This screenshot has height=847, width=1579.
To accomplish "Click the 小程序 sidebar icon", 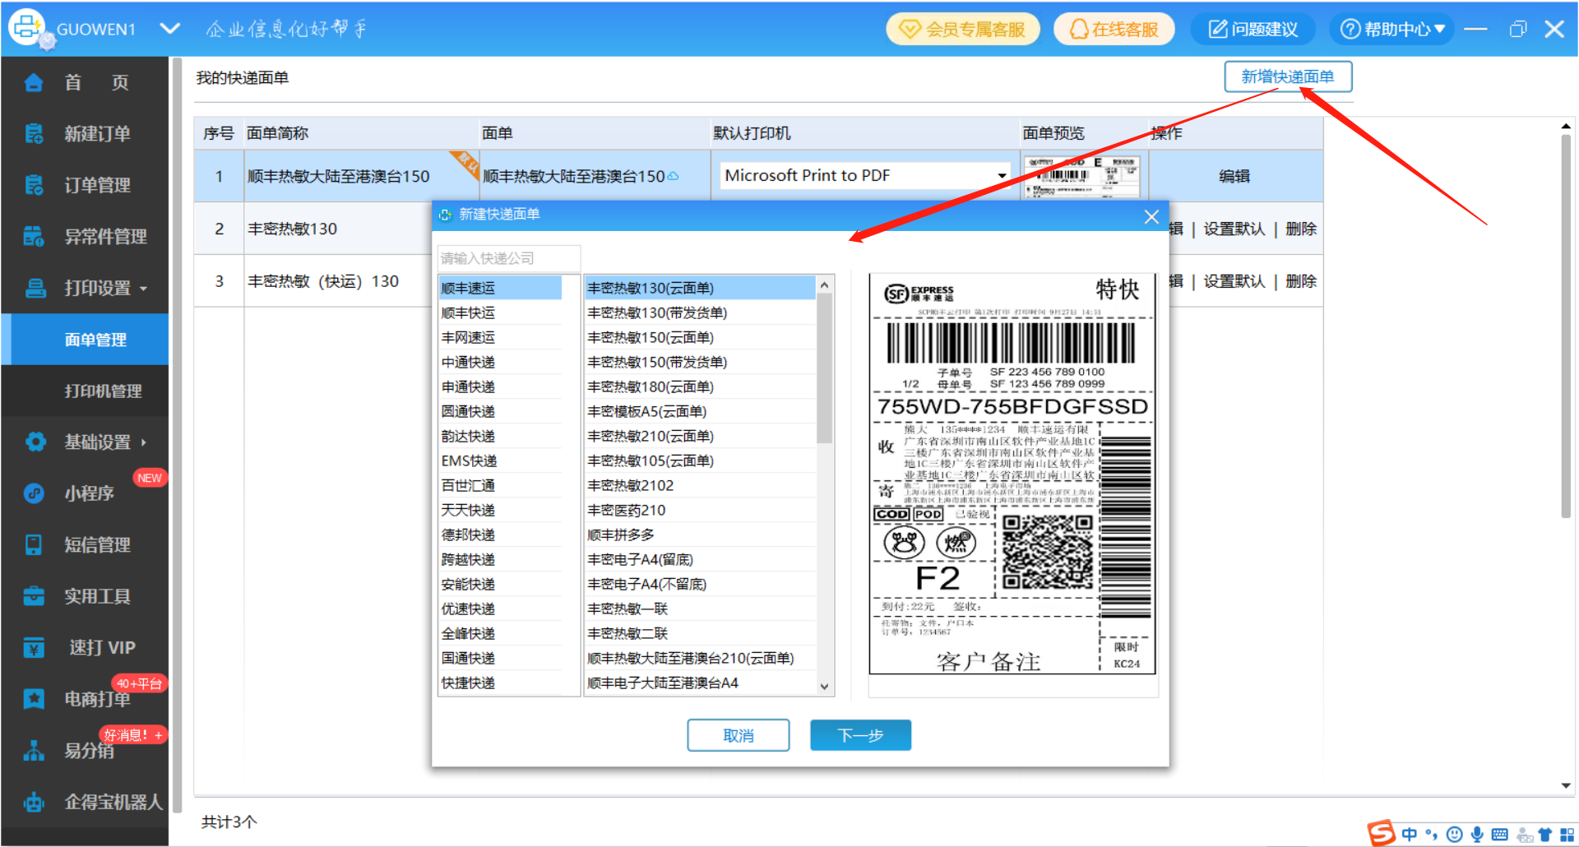I will coord(34,493).
